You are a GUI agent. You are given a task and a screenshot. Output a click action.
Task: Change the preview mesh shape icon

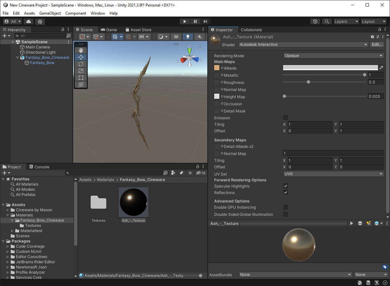(360, 223)
